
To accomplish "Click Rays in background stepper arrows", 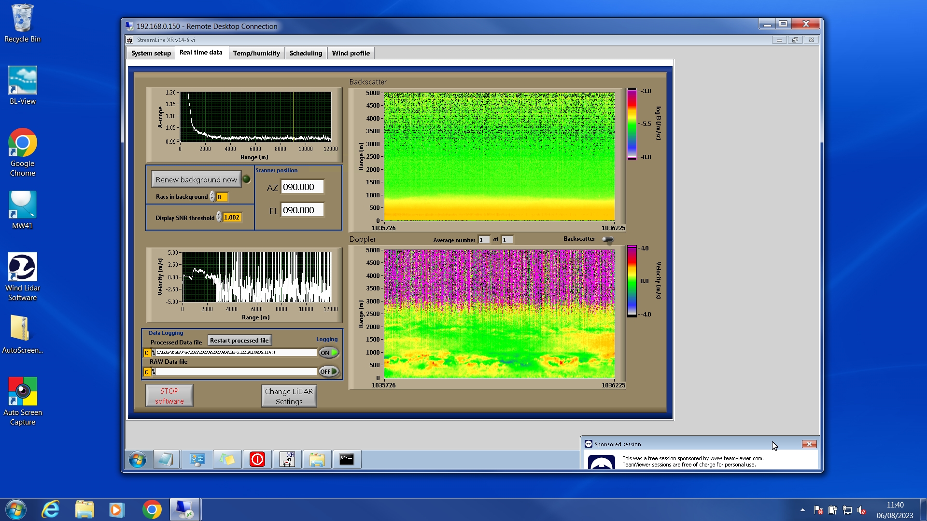I will 212,197.
